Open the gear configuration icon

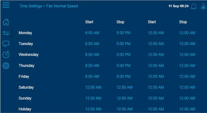tap(6, 66)
